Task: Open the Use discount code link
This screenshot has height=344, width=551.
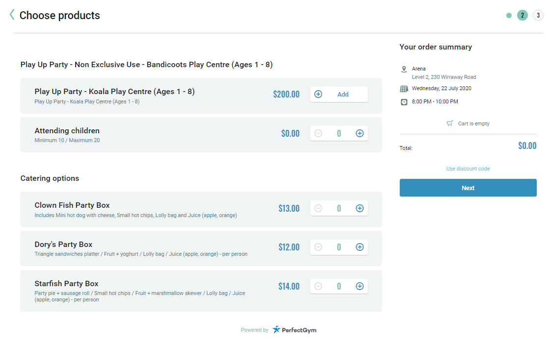Action: coord(468,169)
